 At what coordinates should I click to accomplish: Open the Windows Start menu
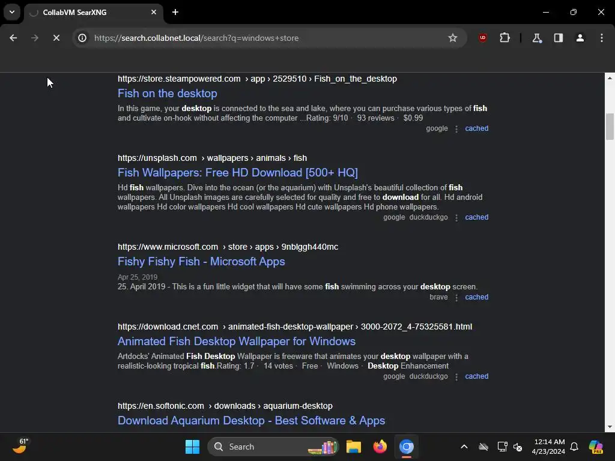pyautogui.click(x=192, y=447)
